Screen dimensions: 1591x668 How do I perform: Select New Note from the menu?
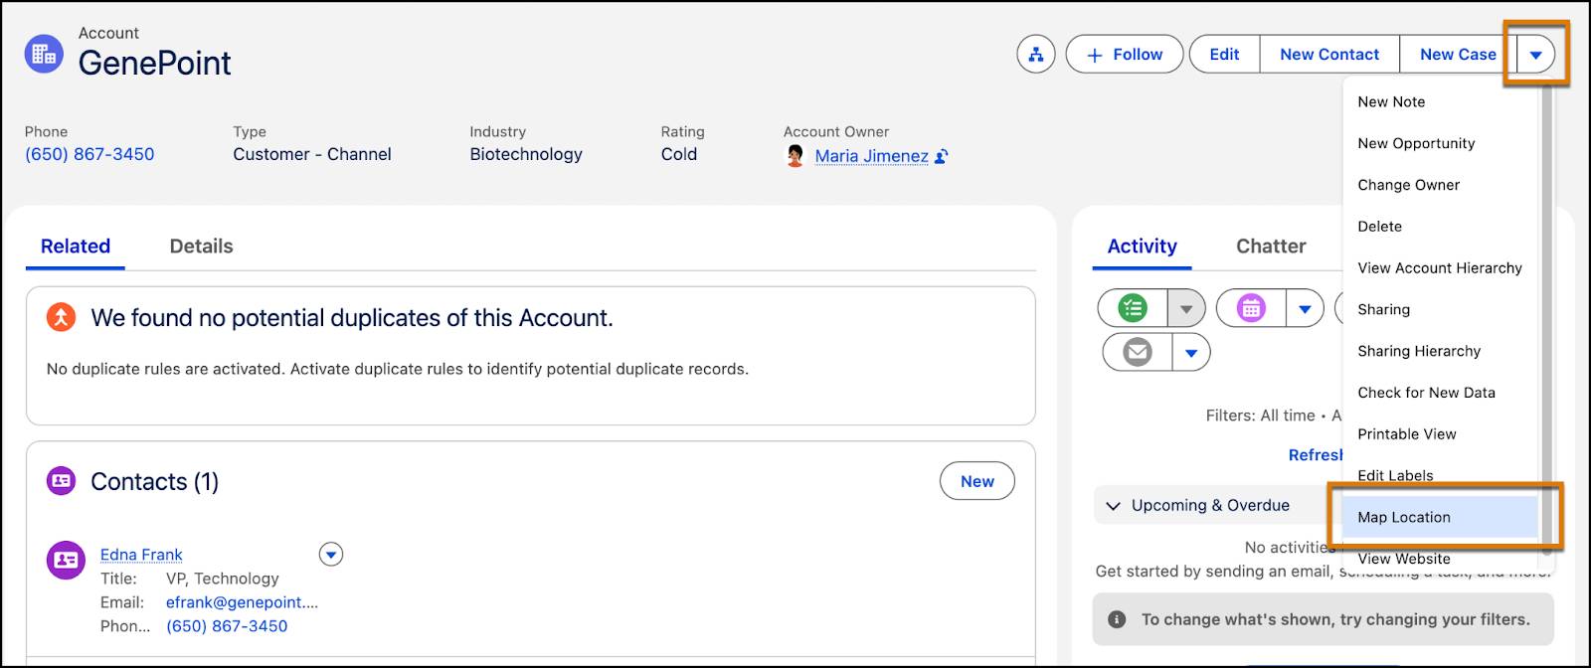[x=1440, y=101]
